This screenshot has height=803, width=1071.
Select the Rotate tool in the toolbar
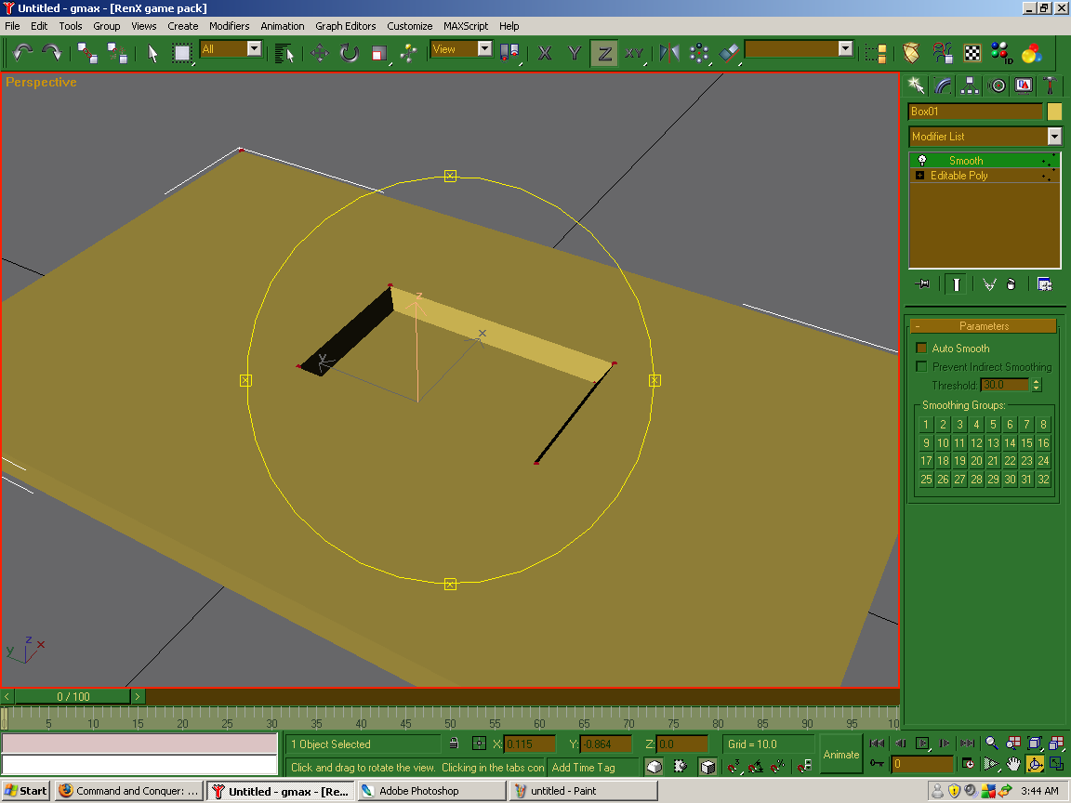(350, 53)
